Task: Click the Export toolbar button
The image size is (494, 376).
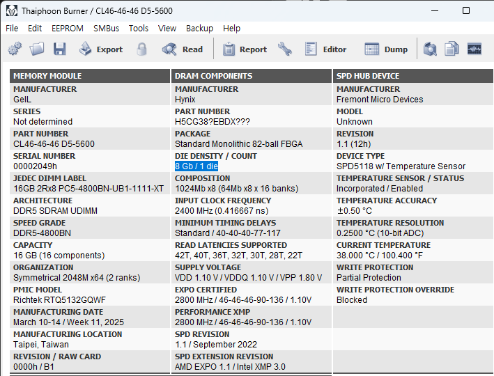Action: click(x=100, y=49)
